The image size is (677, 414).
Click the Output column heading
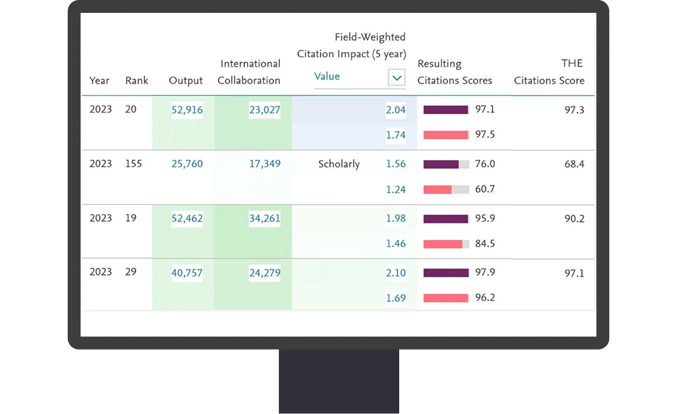pyautogui.click(x=186, y=80)
